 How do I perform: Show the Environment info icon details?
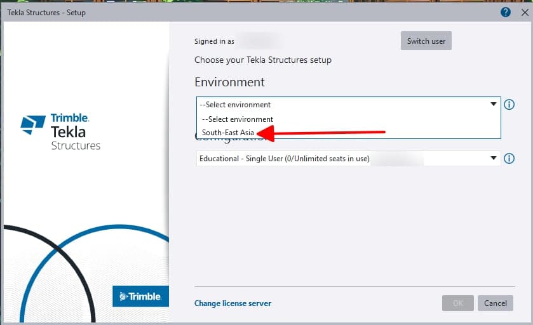point(509,104)
